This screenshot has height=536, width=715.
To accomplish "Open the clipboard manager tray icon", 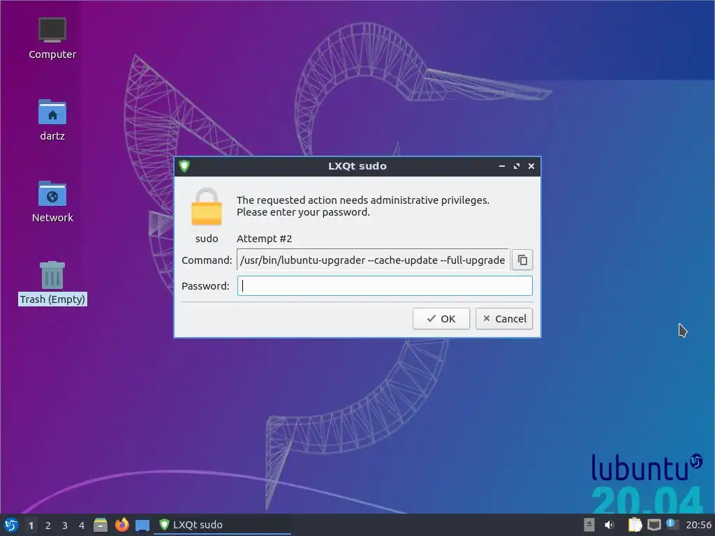I will [x=635, y=525].
